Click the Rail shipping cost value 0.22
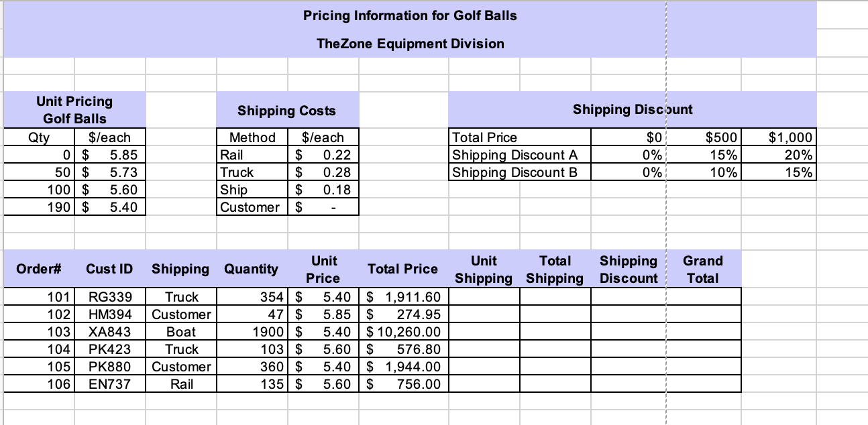This screenshot has height=425, width=868. (x=323, y=155)
